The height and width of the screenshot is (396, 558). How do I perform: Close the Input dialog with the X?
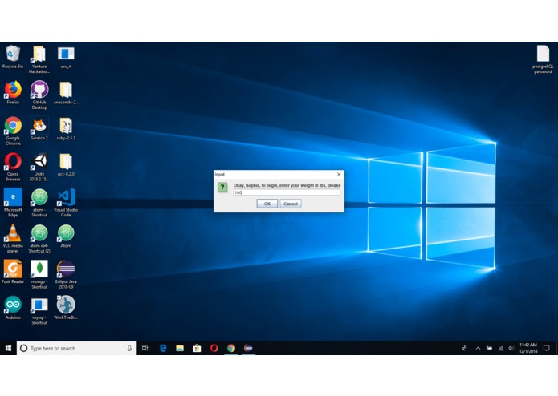point(339,175)
